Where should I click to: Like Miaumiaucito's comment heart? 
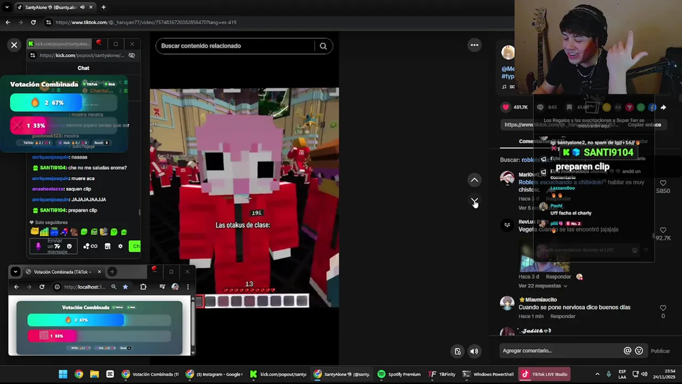663,308
